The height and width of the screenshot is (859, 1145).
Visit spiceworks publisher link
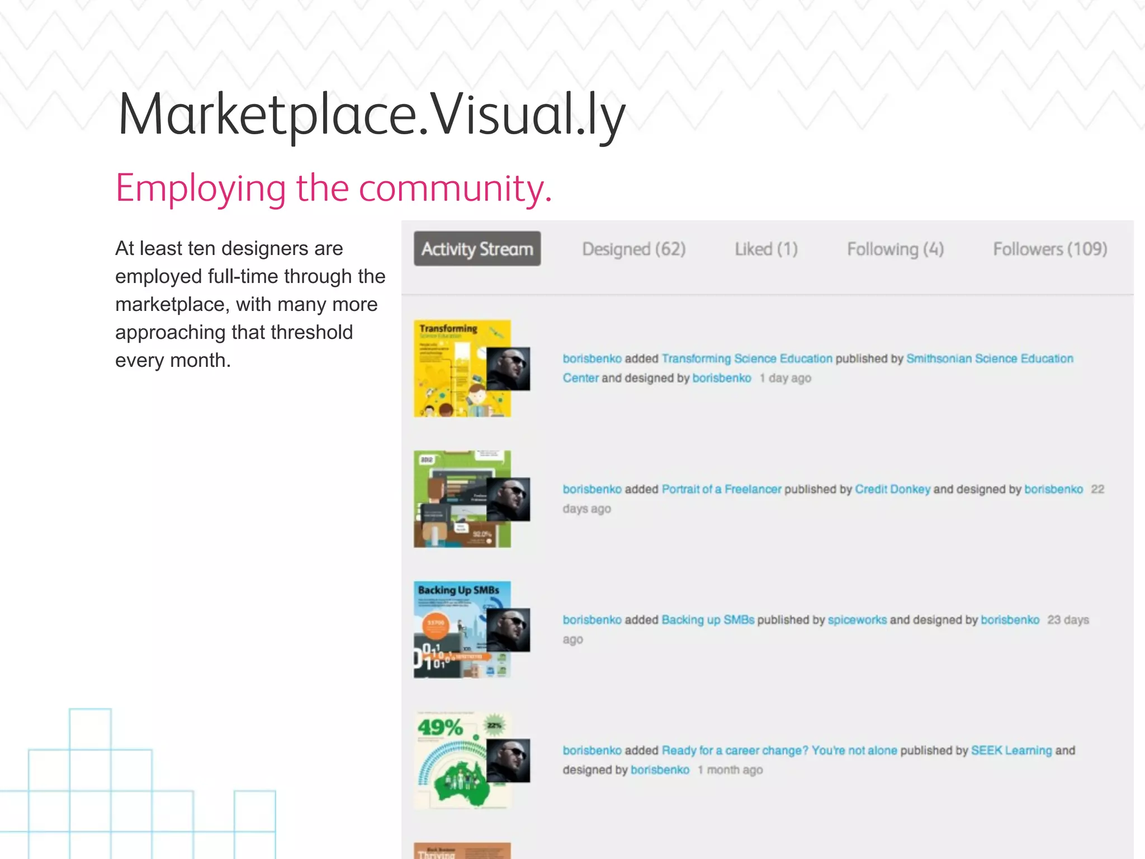[x=857, y=620]
